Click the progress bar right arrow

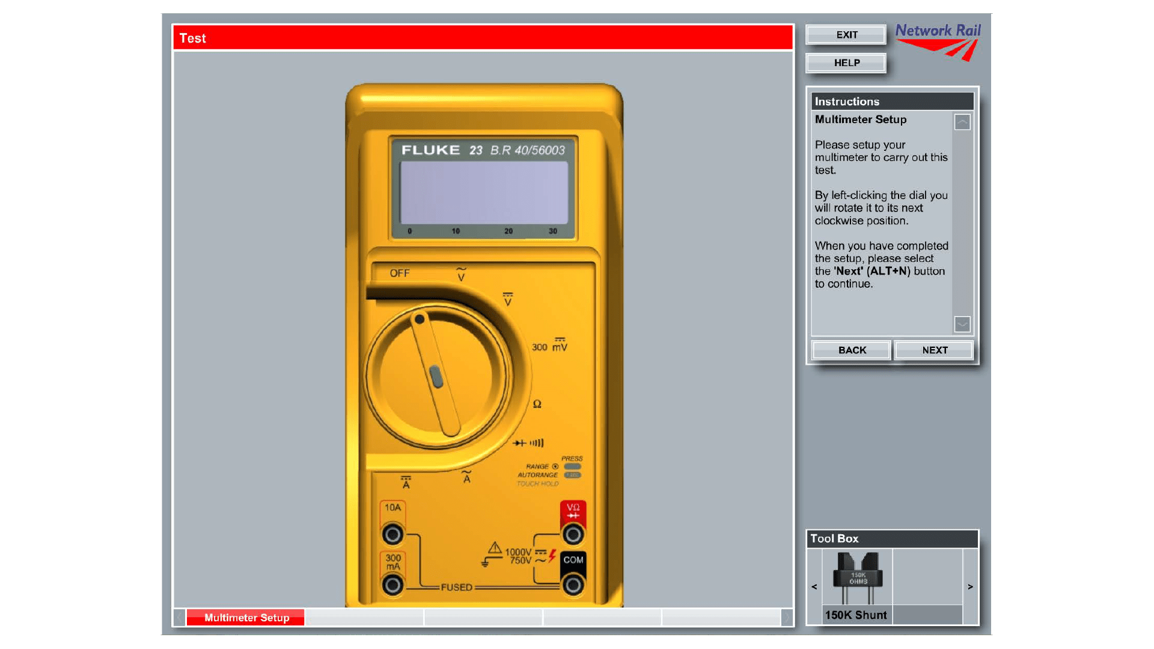pos(787,618)
